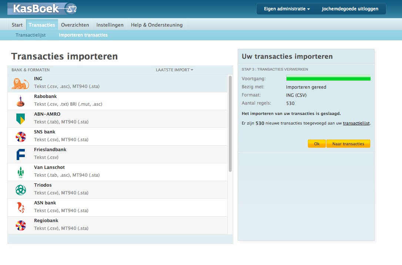Open the Instellingen tab
The height and width of the screenshot is (265, 402).
[x=110, y=25]
